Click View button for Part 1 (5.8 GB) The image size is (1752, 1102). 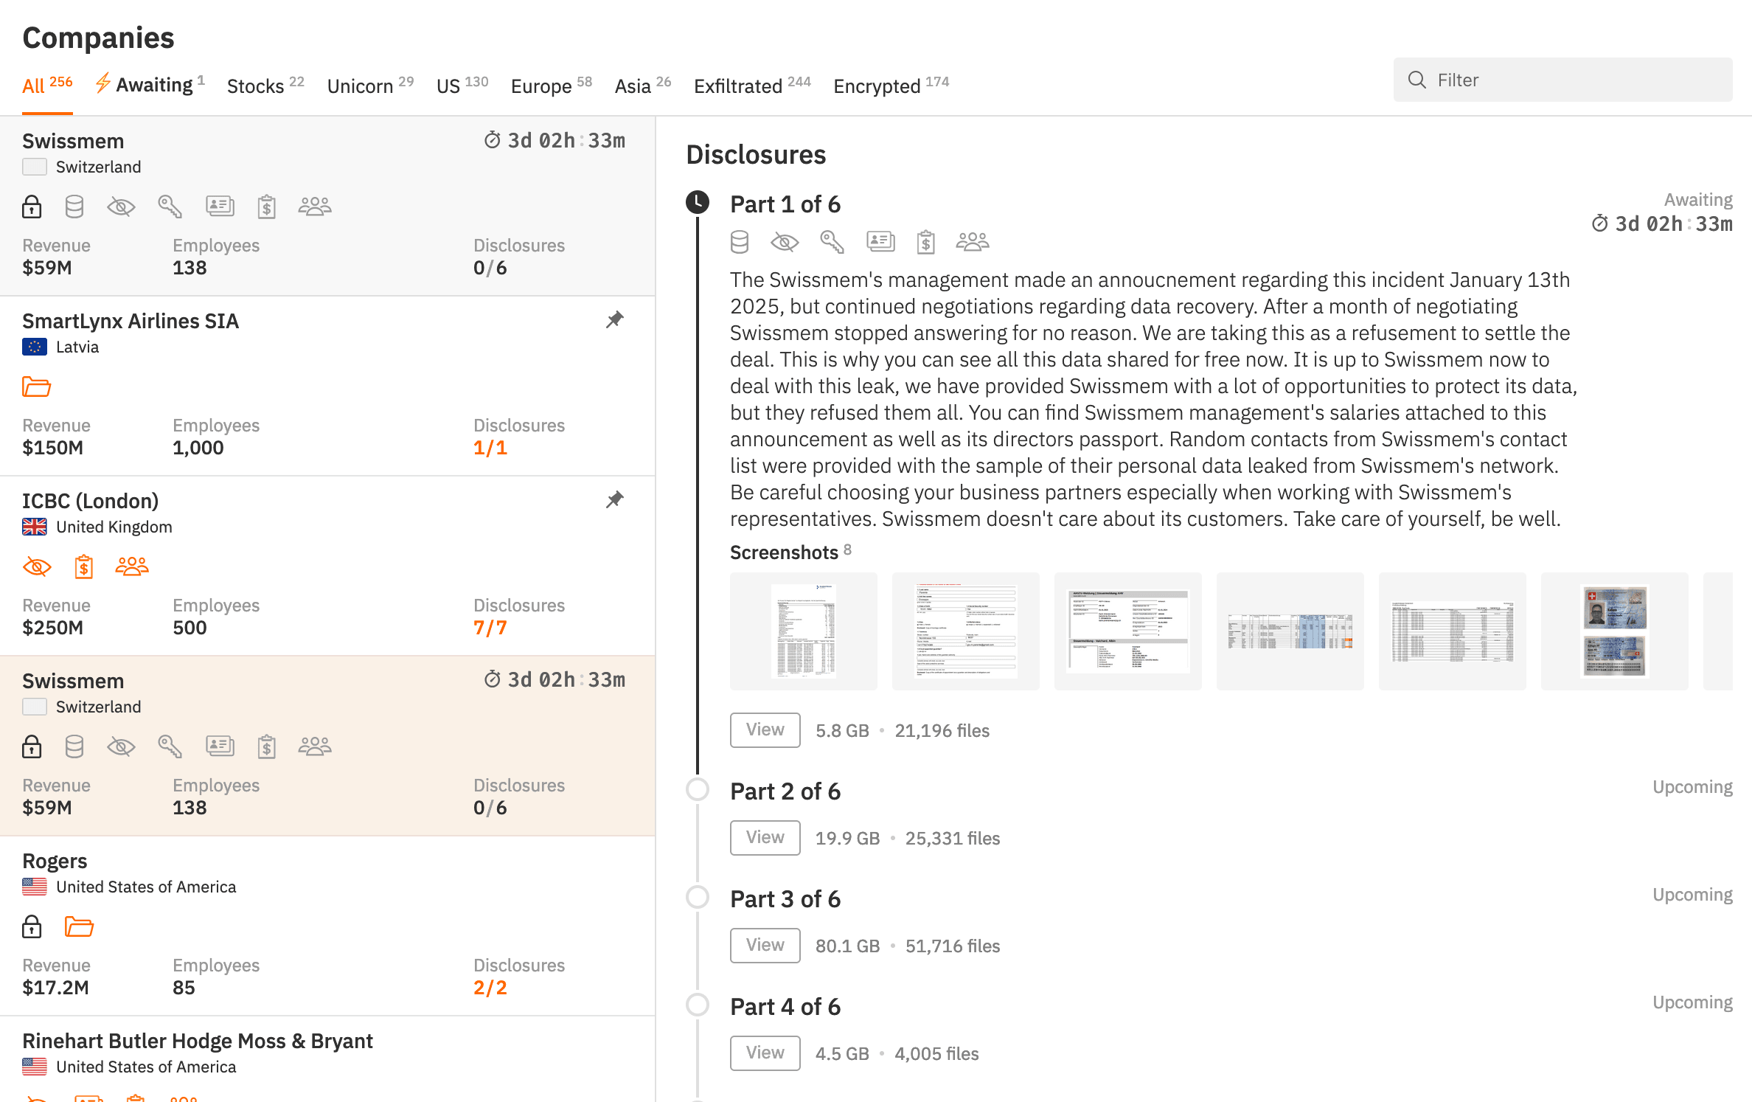pos(765,730)
